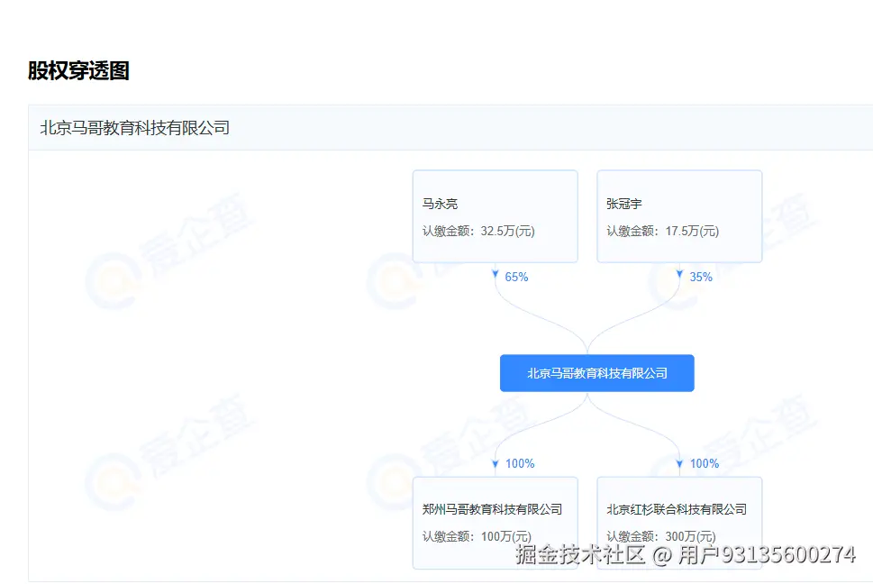Click the 65% shareholding label
Screen dimensions: 873x584
click(516, 277)
